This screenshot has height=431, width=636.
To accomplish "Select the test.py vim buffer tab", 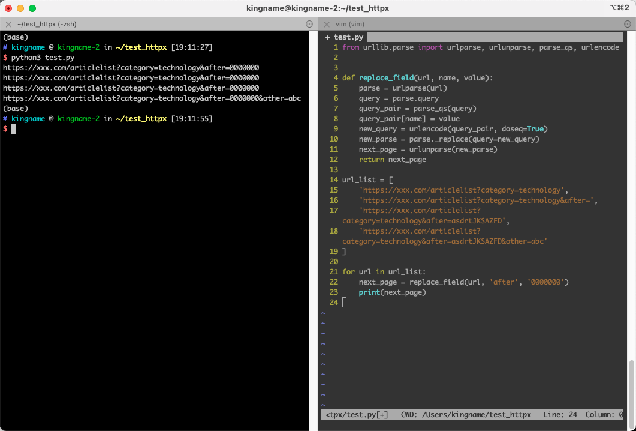I will click(344, 37).
